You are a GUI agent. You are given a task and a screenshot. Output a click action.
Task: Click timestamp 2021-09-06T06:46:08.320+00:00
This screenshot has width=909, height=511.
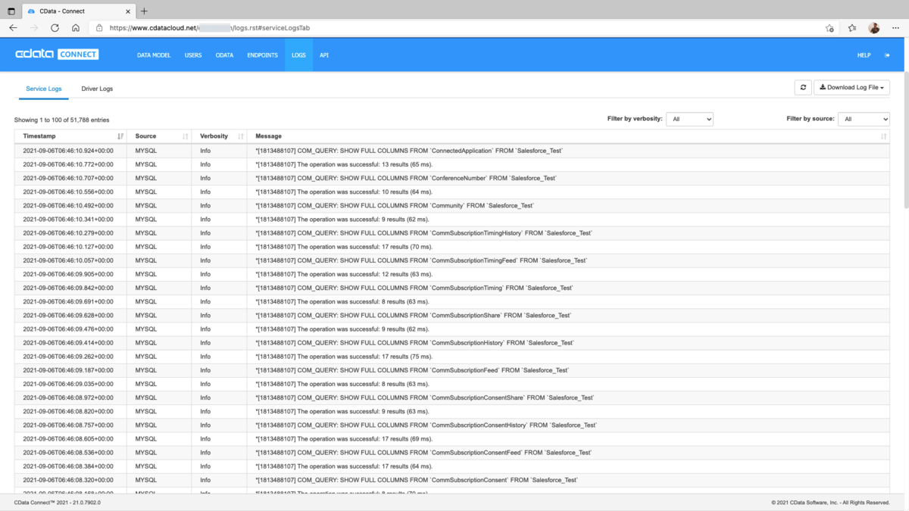coord(68,480)
